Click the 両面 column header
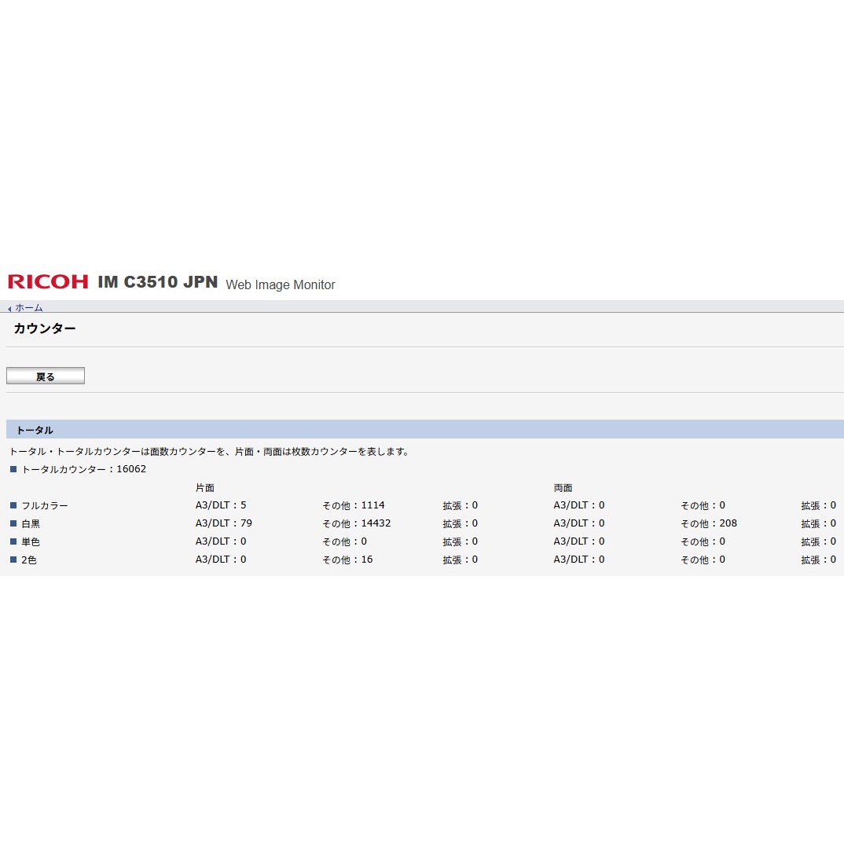 point(563,488)
